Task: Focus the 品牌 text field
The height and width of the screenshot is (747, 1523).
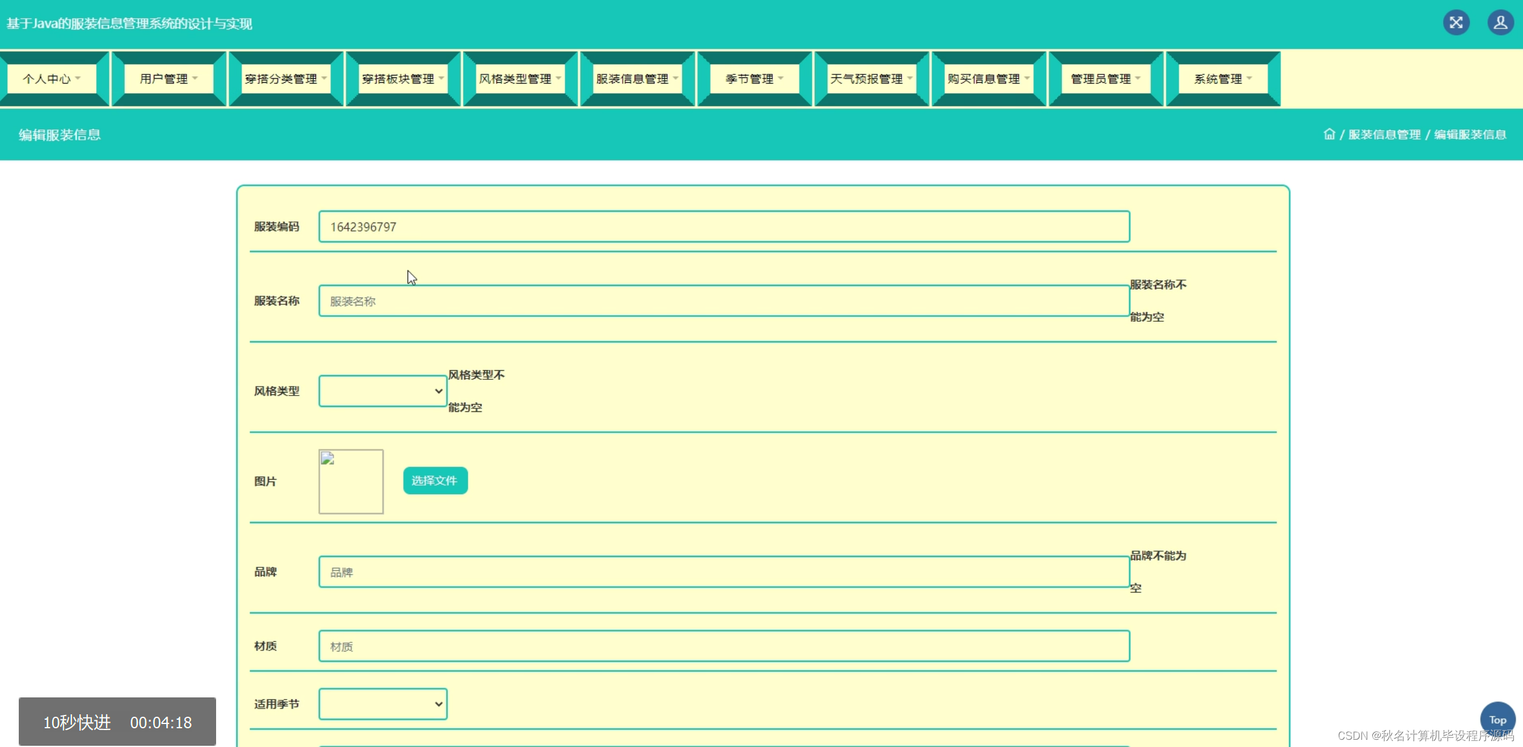Action: (x=723, y=572)
